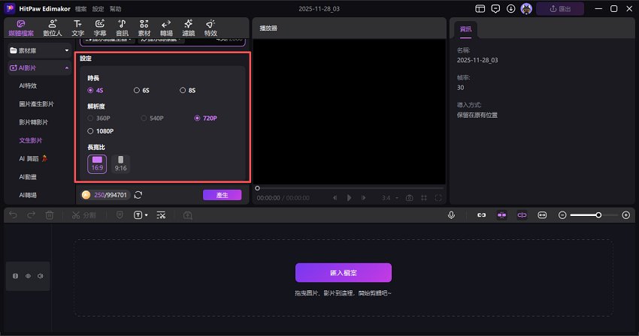This screenshot has width=639, height=336.
Task: Click the 分割 split scissors tool
Action: point(83,214)
